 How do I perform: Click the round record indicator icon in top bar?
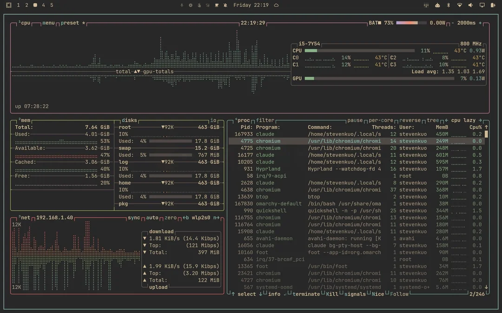pos(191,5)
